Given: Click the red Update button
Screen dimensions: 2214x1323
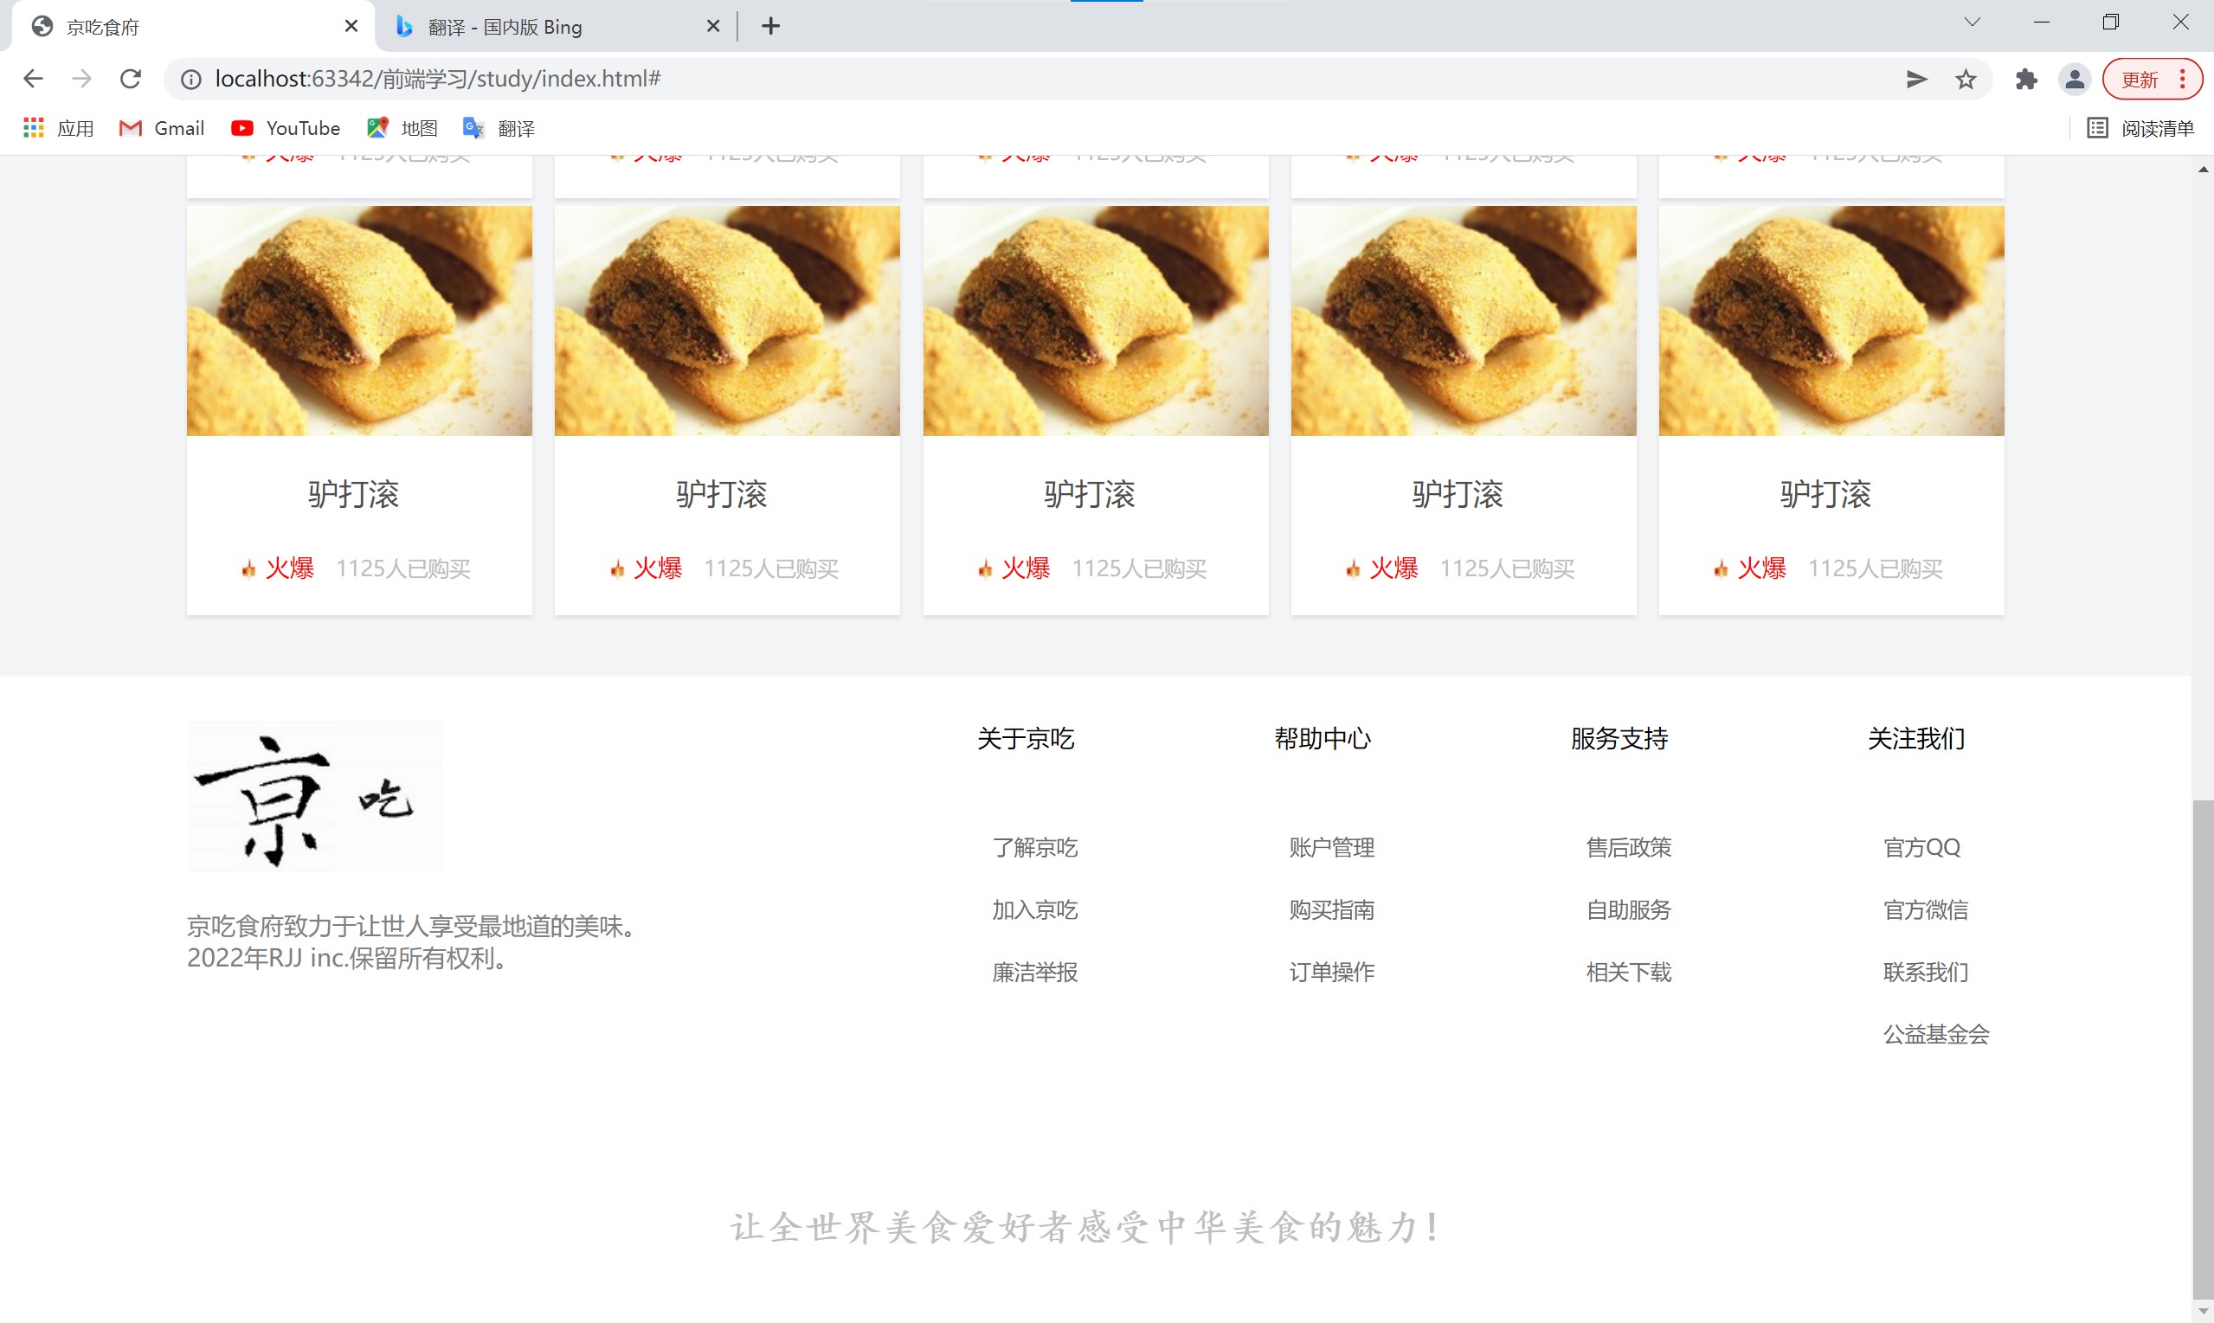Looking at the screenshot, I should [x=2140, y=80].
